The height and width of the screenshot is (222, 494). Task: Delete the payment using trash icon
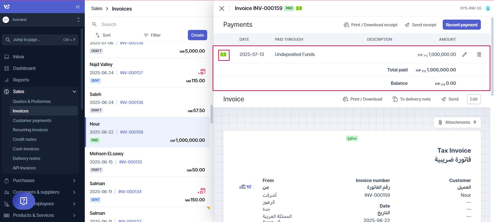click(x=479, y=54)
